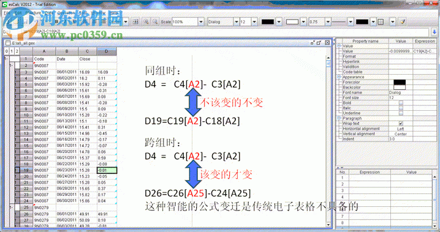The height and width of the screenshot is (232, 440).
Task: Open the line style dropdown
Action: coord(351,21)
